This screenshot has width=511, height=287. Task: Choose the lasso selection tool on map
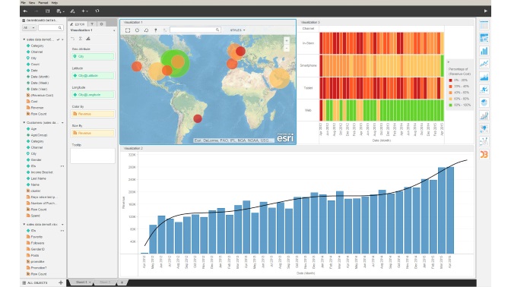(146, 30)
